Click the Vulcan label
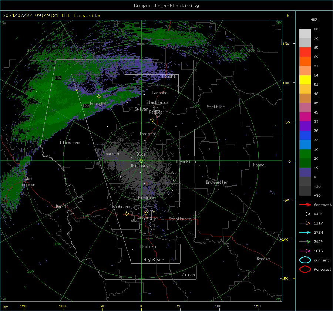 (188, 275)
